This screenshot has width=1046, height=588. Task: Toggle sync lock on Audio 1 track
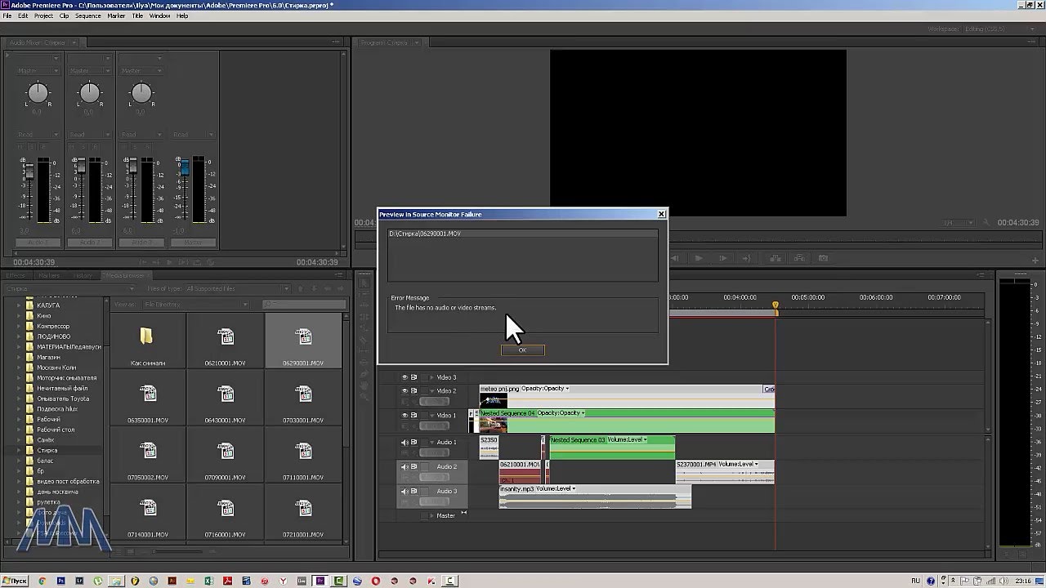[414, 442]
